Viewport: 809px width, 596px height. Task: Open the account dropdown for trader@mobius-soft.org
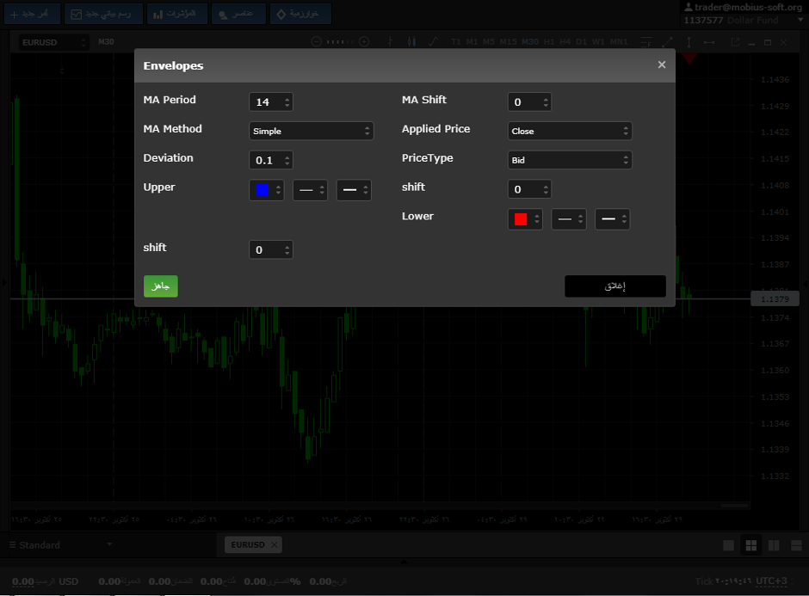[800, 20]
